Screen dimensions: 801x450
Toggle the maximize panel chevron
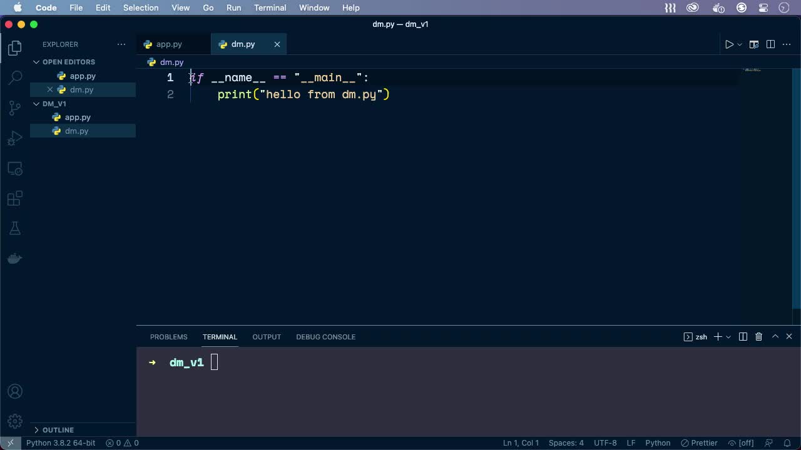tap(774, 336)
